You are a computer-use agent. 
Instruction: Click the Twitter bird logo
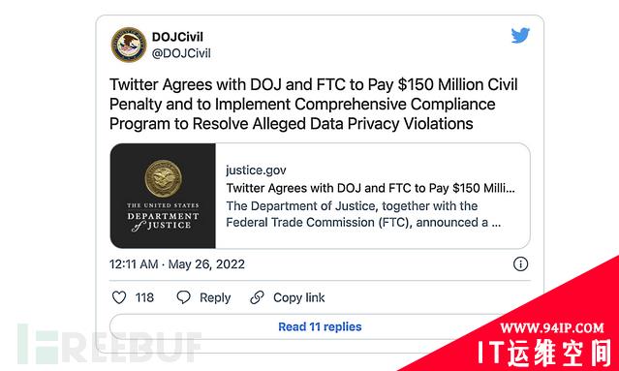pyautogui.click(x=520, y=36)
